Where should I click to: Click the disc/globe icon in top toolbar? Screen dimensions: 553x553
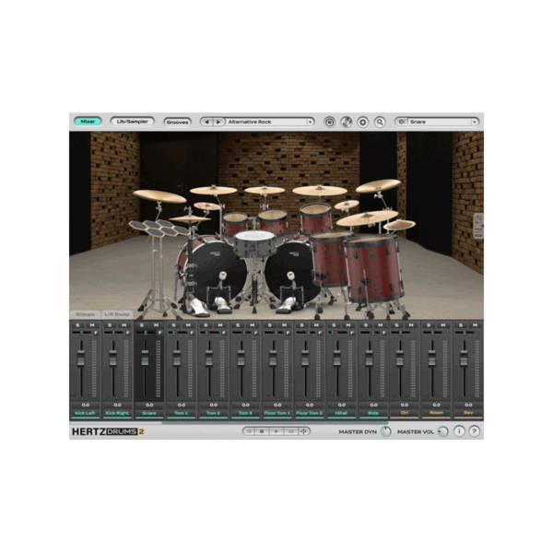347,122
